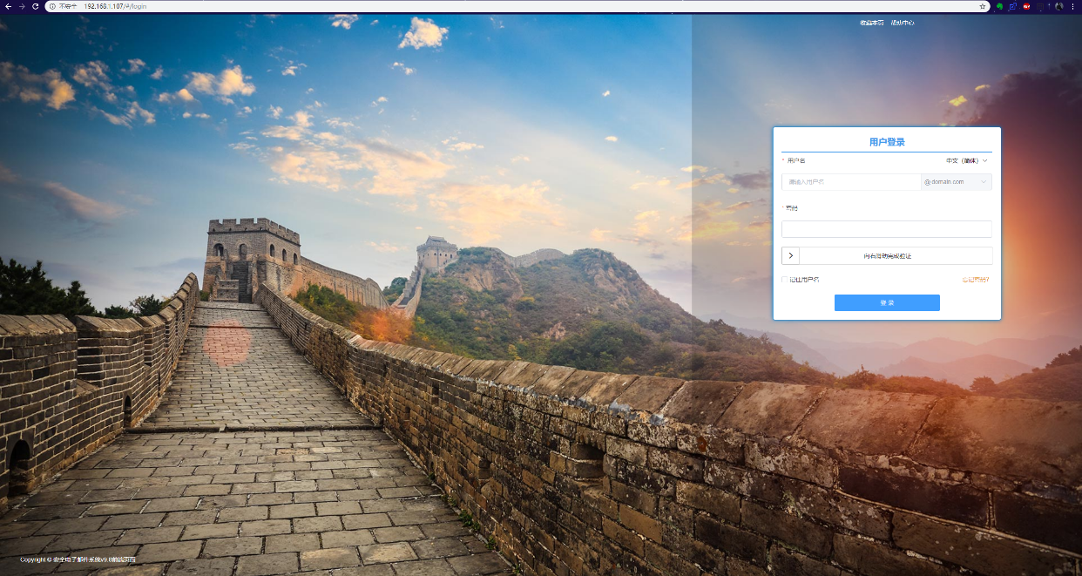The width and height of the screenshot is (1082, 576).
Task: Click the browser forward arrow
Action: point(22,6)
